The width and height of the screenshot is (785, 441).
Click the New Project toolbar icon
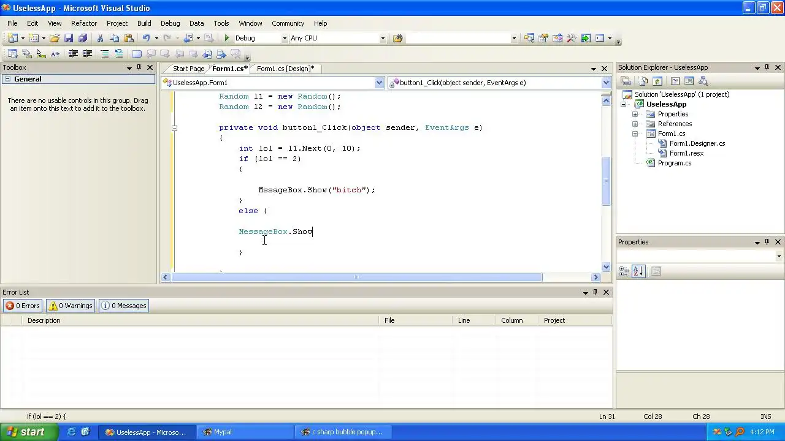[x=12, y=38]
